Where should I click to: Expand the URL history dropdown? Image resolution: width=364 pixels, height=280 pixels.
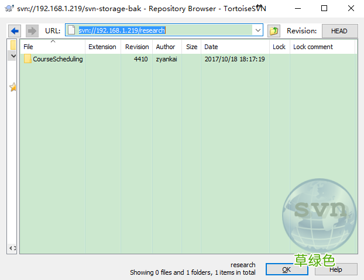(x=257, y=30)
